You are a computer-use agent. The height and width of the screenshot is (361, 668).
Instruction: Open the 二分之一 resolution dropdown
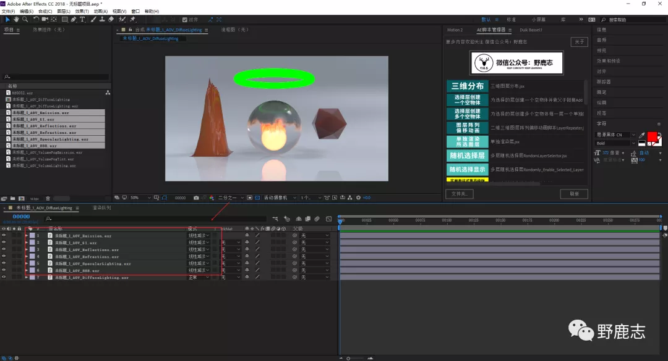(x=230, y=197)
